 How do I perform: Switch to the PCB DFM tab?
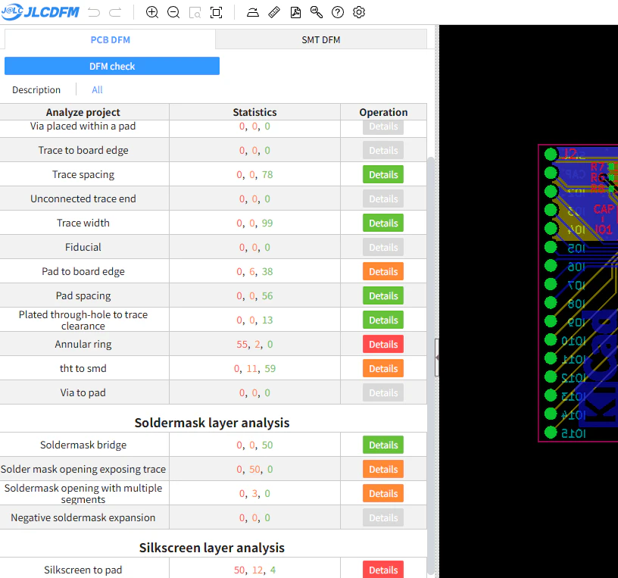click(110, 40)
